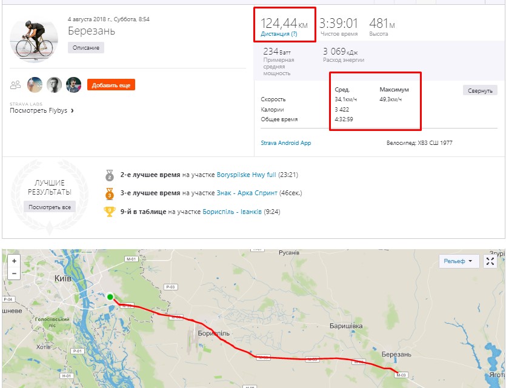
Task: Click the Дистанция (?) help link
Action: coord(279,34)
